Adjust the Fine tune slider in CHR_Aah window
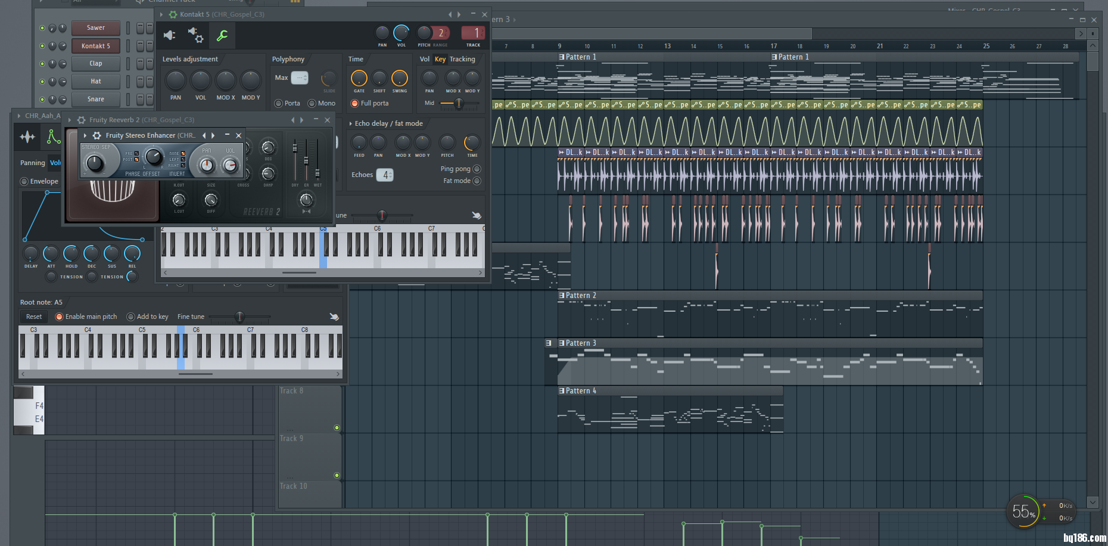This screenshot has width=1108, height=546. [x=239, y=317]
